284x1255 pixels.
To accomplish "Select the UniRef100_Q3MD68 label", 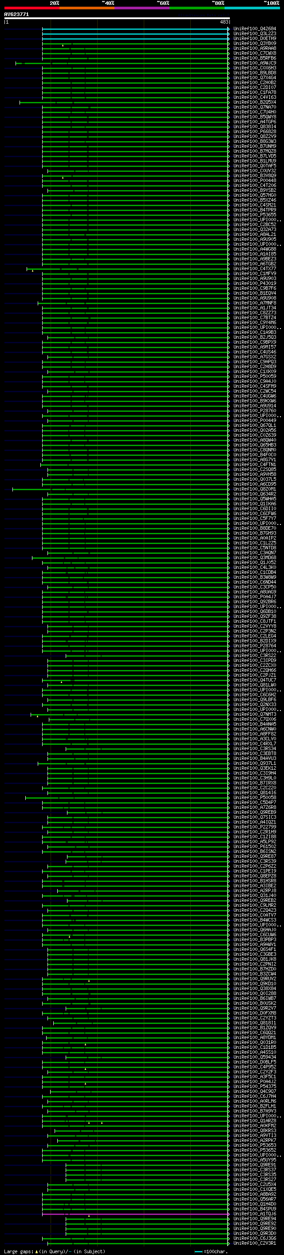I will coord(255,558).
